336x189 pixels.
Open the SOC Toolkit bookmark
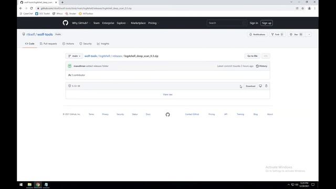coord(43,14)
